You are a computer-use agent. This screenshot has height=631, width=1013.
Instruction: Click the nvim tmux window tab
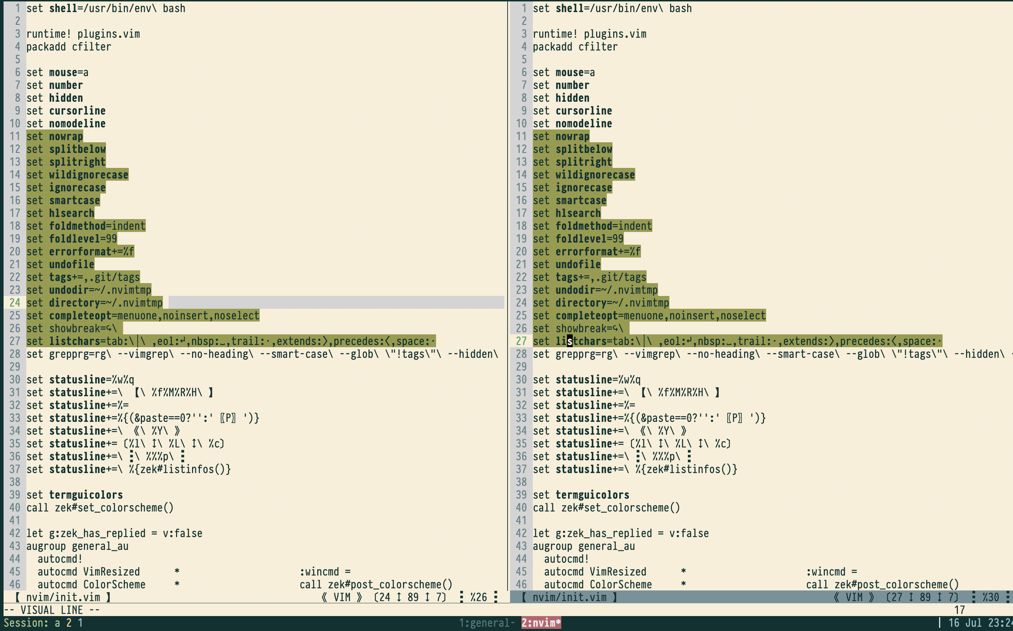(541, 623)
